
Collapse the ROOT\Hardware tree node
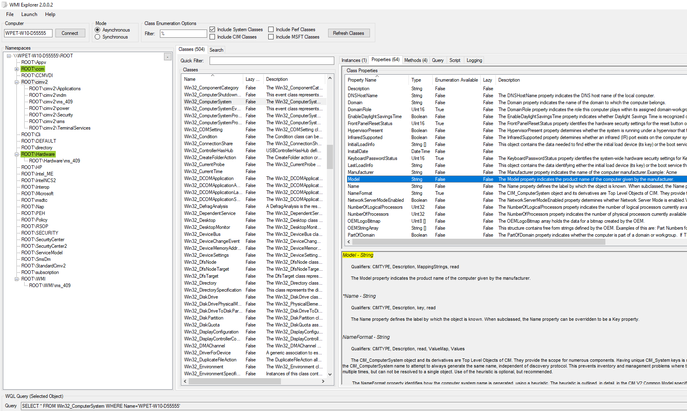tap(17, 154)
